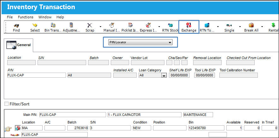Click the Removal Location input field
This screenshot has height=138, width=279.
coord(207,63)
